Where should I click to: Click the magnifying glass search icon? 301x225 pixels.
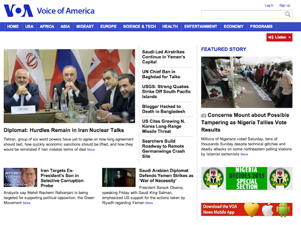point(287,15)
